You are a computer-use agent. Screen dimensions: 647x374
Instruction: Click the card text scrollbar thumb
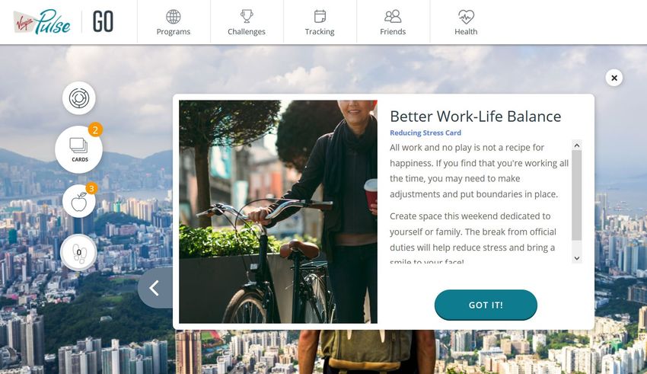click(x=577, y=195)
